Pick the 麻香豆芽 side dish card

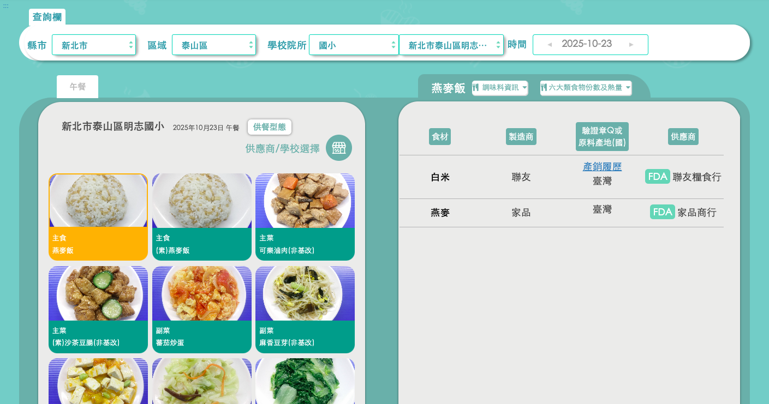point(305,309)
